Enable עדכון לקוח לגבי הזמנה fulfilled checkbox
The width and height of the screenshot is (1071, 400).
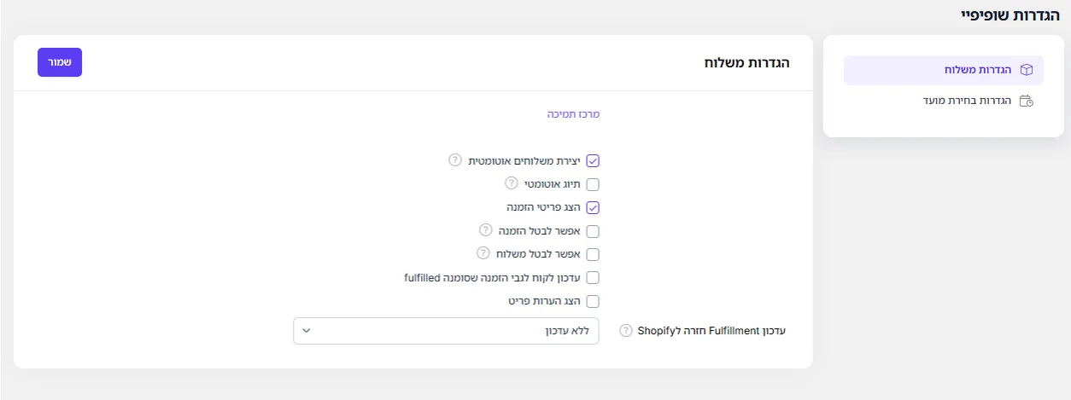pyautogui.click(x=593, y=277)
